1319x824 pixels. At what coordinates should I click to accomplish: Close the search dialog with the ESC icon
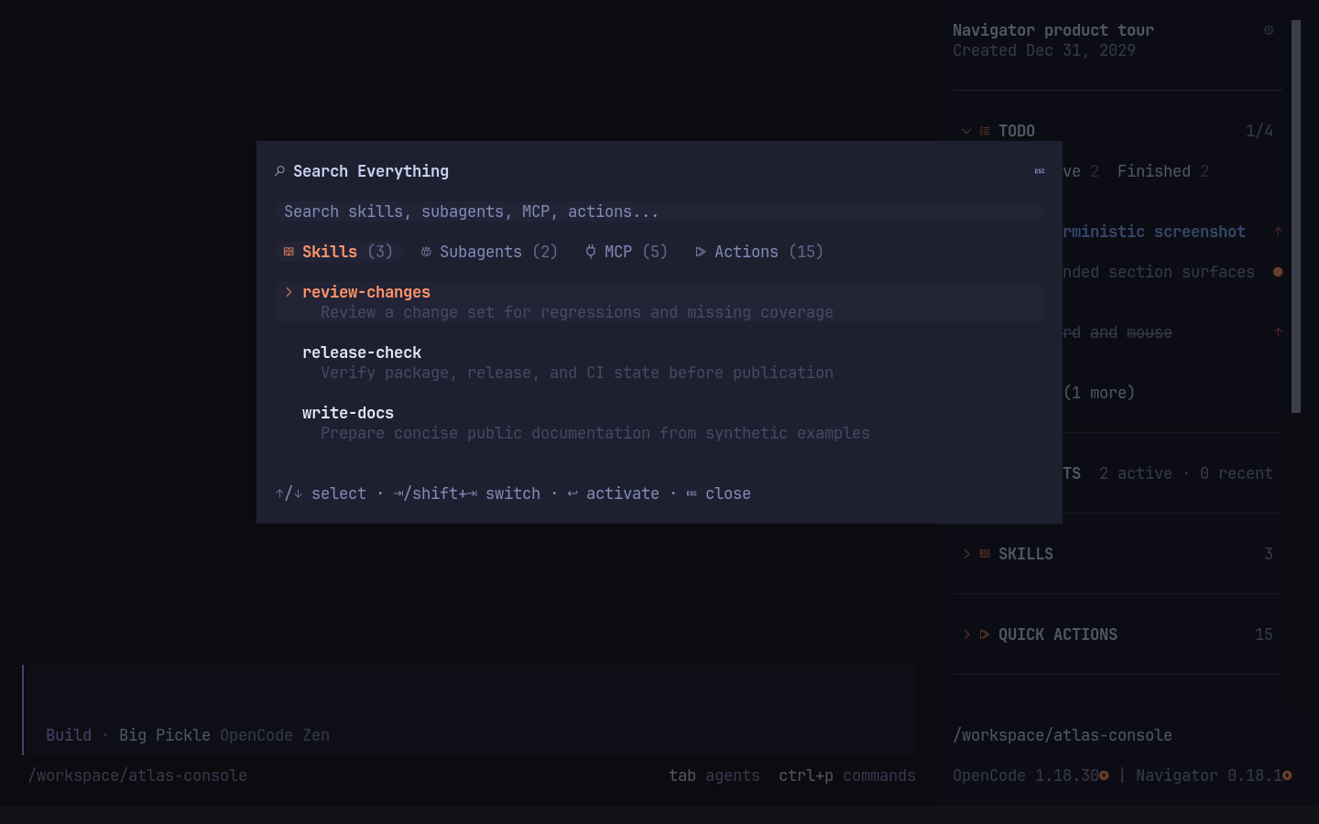click(x=1040, y=171)
